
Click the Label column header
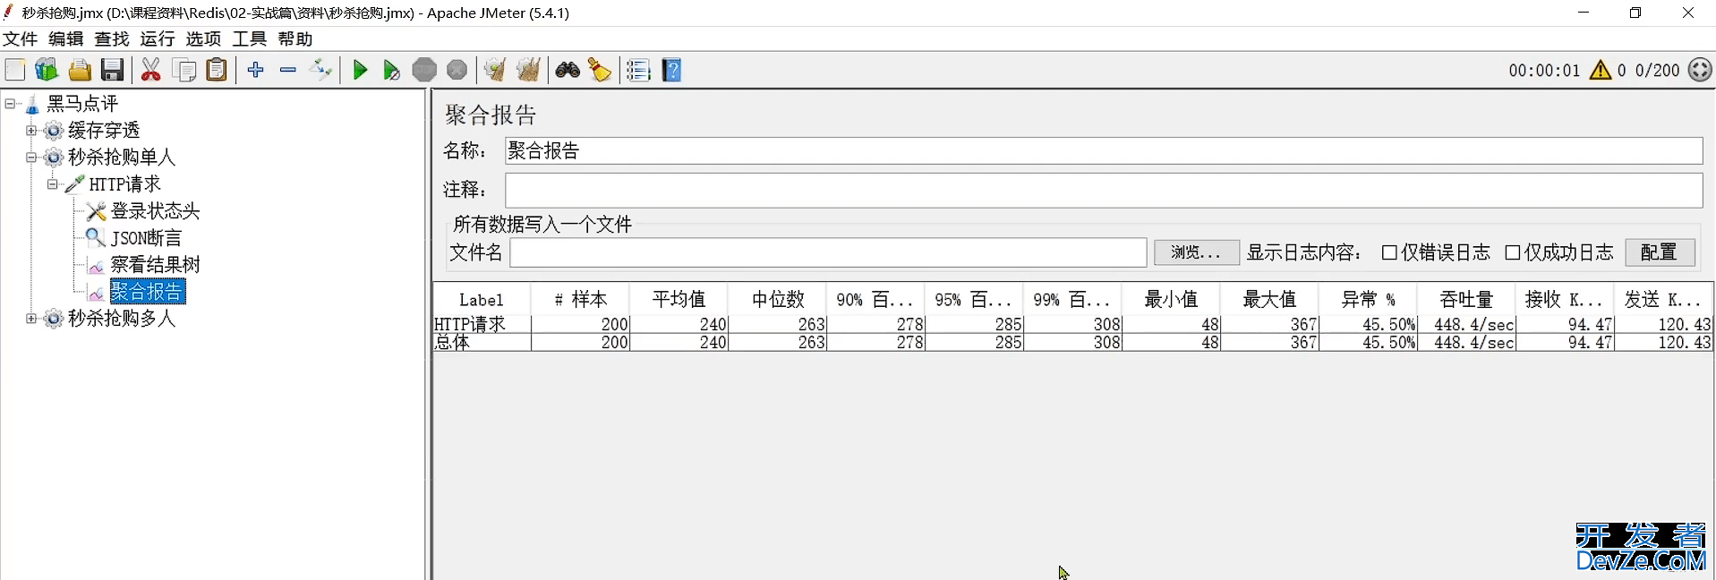click(482, 299)
